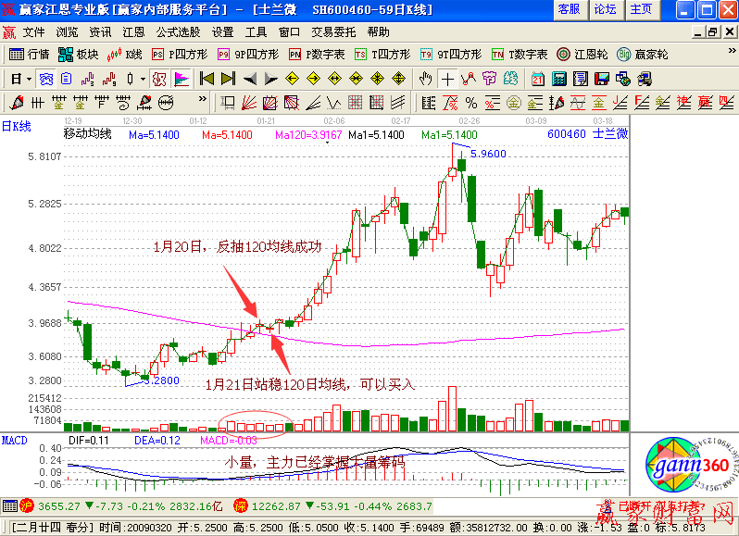Open the 赢家轮 wheel tool
Viewport: 739px width, 536px height.
pyautogui.click(x=642, y=54)
